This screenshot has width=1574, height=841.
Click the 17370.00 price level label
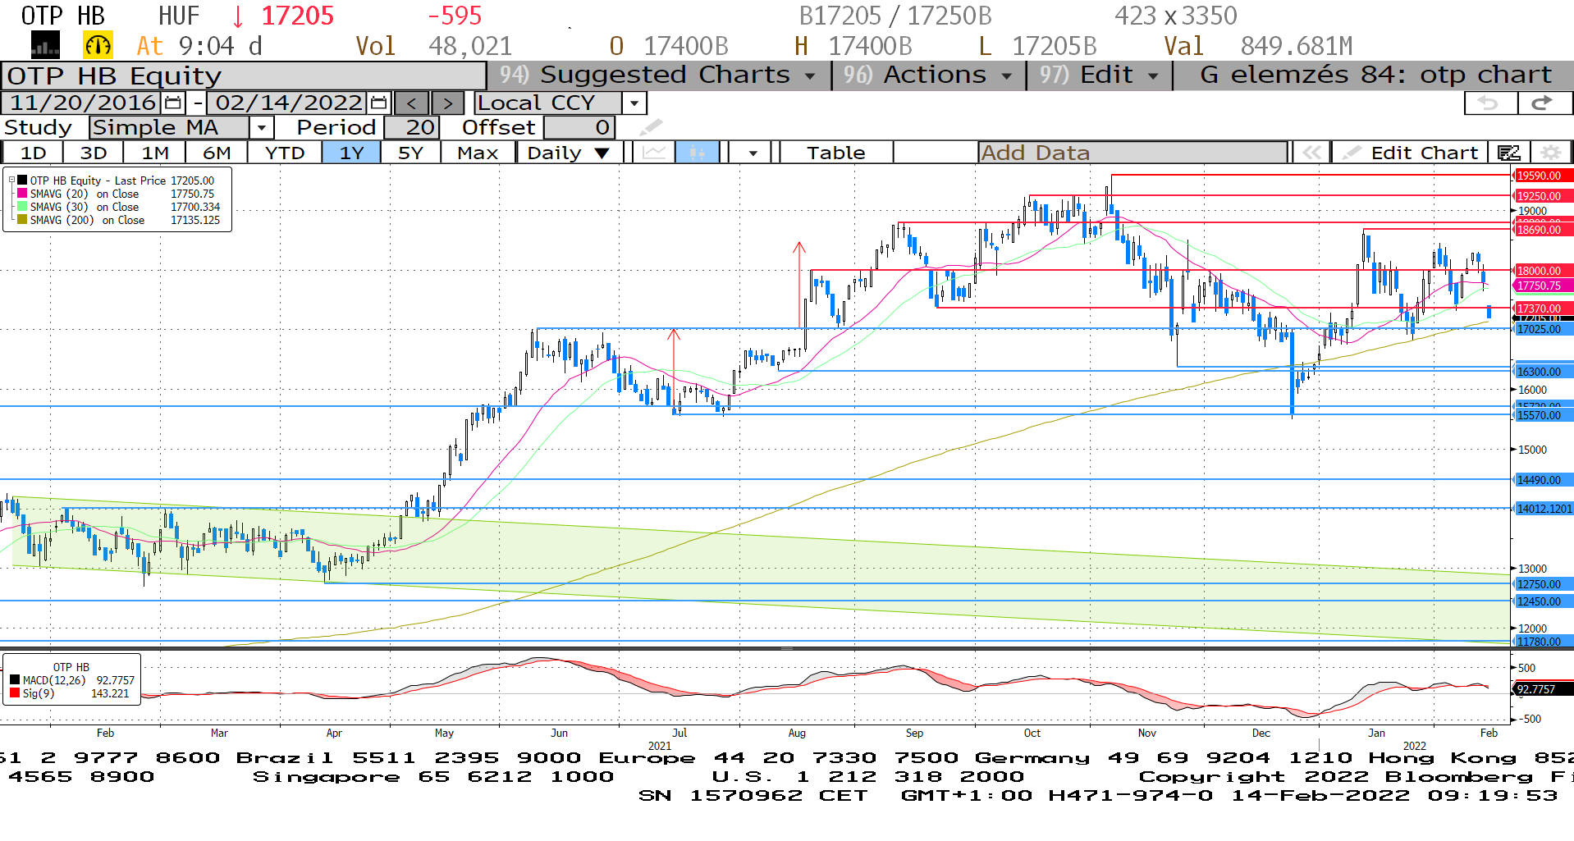[x=1543, y=309]
